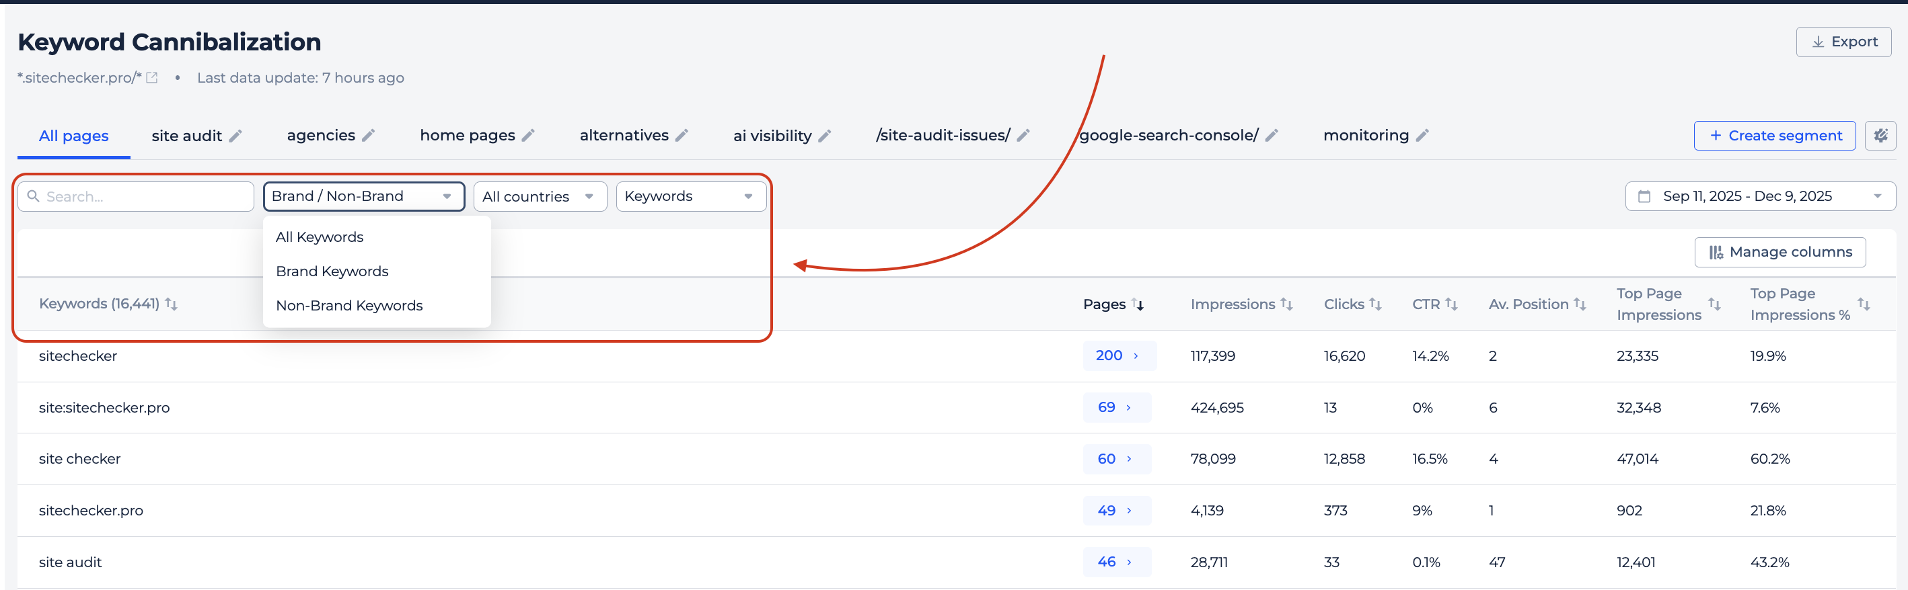Edit the site audit segment pencil
Screen dimensions: 1908x590
[x=235, y=136]
